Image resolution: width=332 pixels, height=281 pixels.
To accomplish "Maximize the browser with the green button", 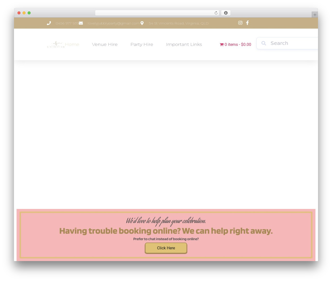I will pyautogui.click(x=29, y=13).
